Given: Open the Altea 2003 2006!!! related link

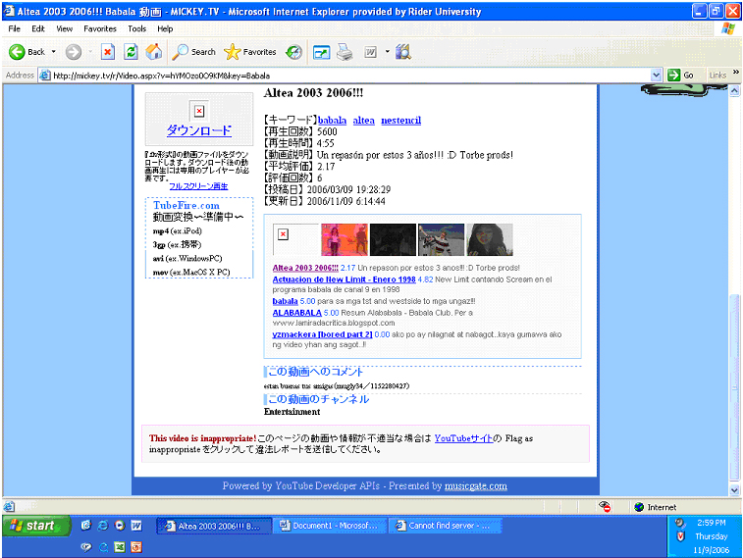Looking at the screenshot, I should coord(305,268).
